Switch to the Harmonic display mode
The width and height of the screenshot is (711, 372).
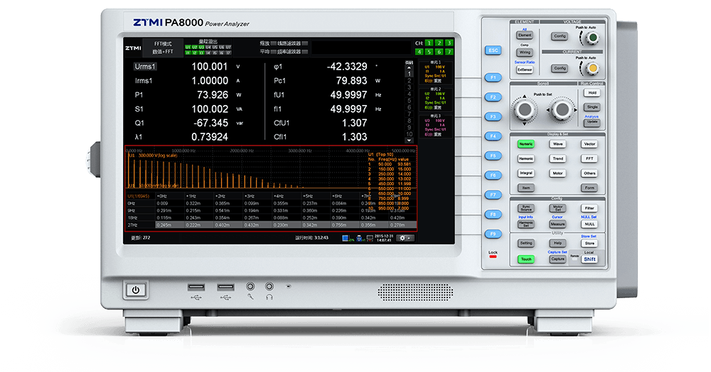pyautogui.click(x=525, y=158)
